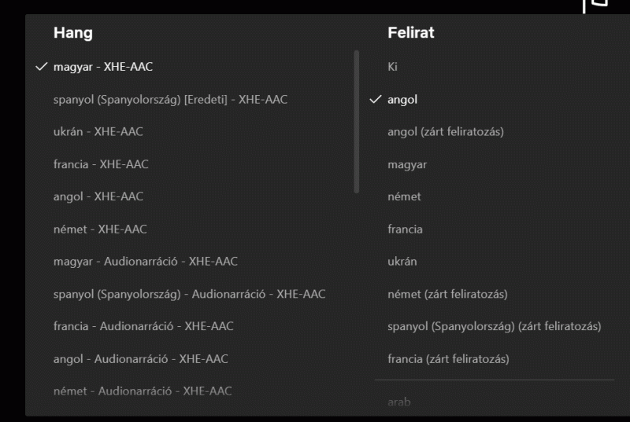Pick spanyol (Spanyolország) (zárt feliratozás) subtitles
This screenshot has width=630, height=422.
click(494, 326)
